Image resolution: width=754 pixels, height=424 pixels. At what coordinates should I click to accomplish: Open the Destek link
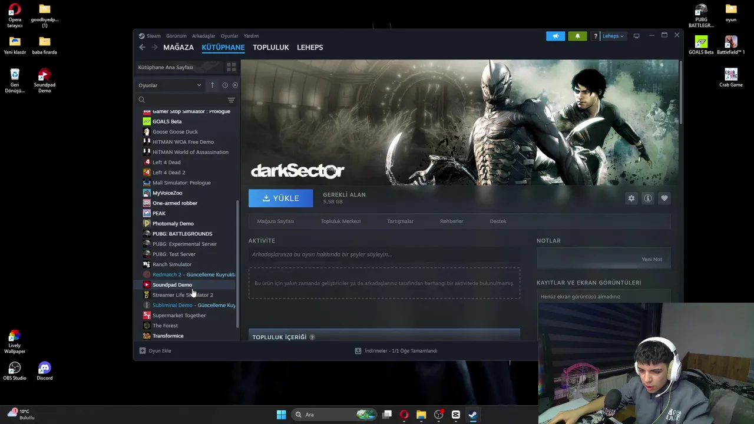tap(498, 221)
